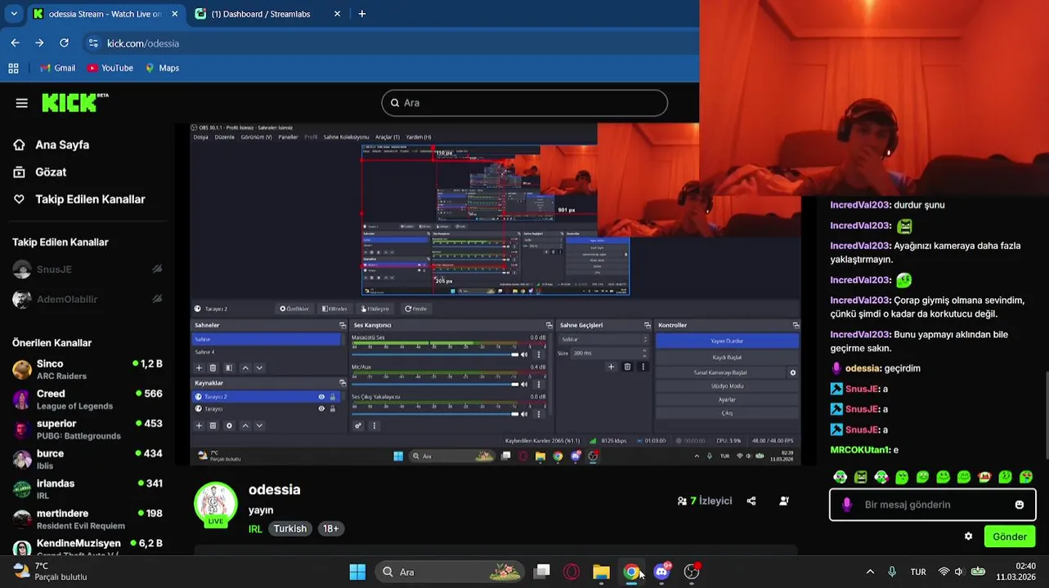View site information icon in address bar
This screenshot has width=1049, height=588.
pyautogui.click(x=93, y=43)
